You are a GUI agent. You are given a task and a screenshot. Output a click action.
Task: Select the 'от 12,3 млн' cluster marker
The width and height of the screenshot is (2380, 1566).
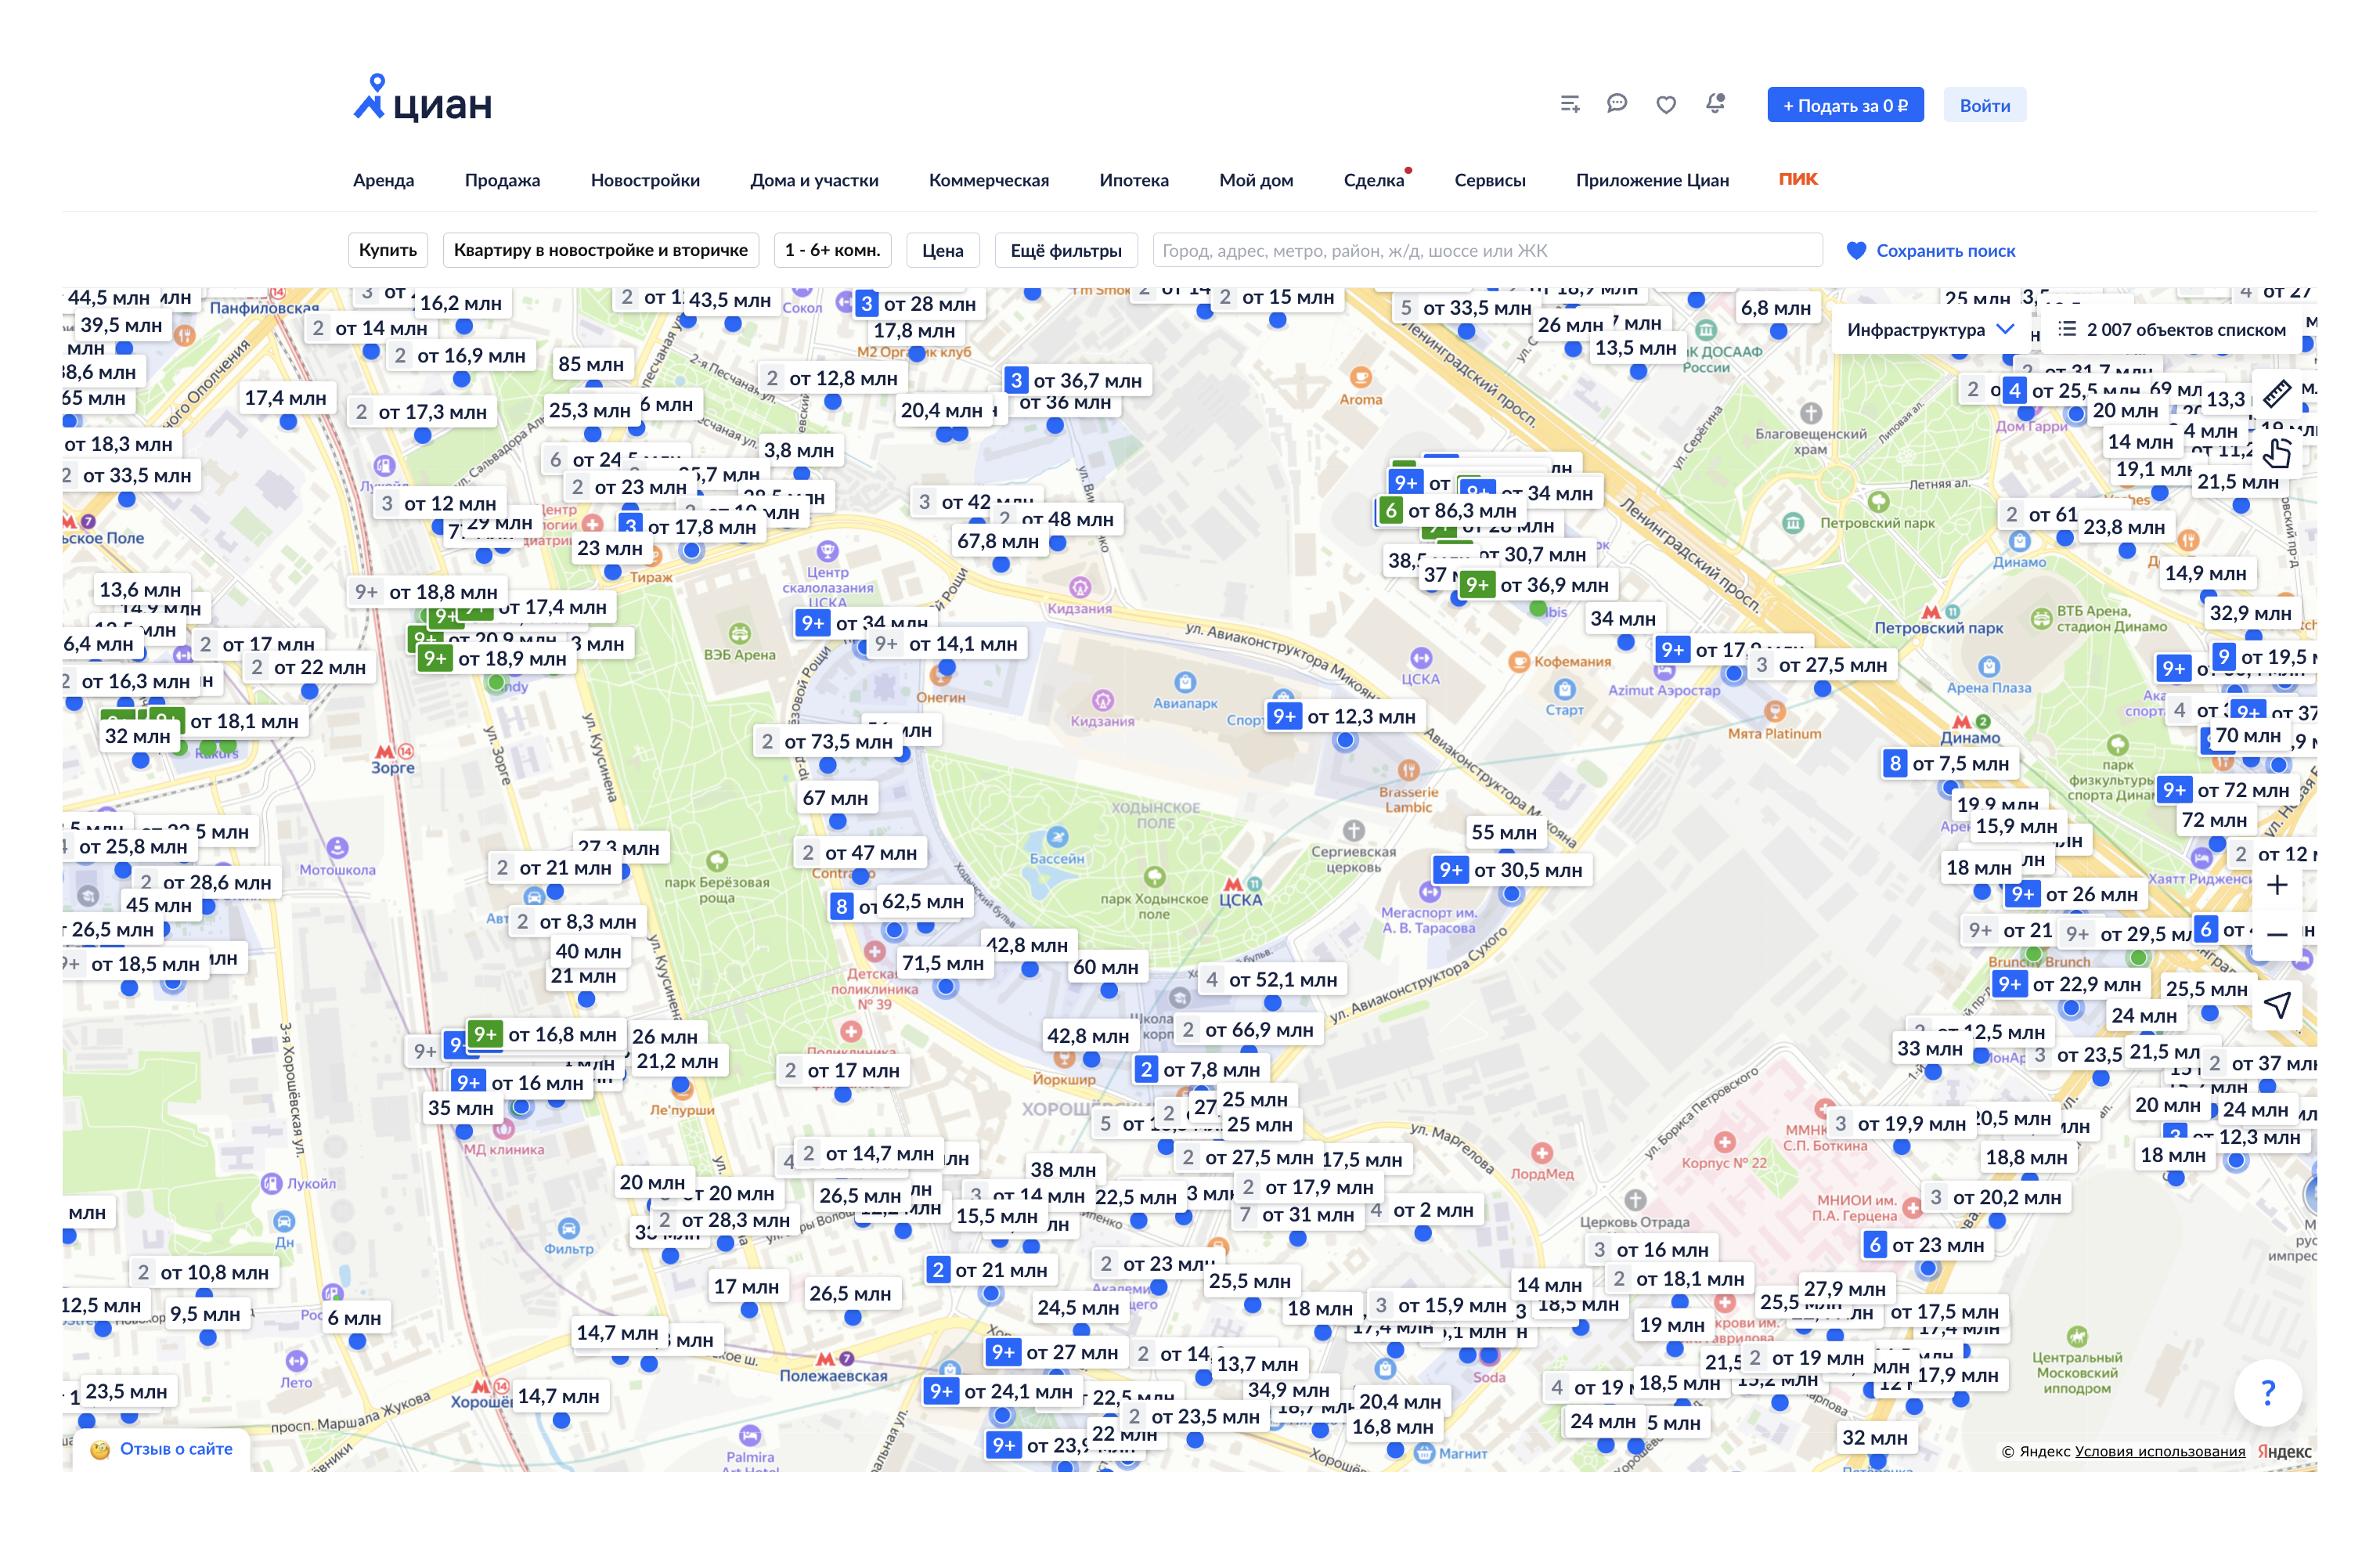pos(1344,716)
